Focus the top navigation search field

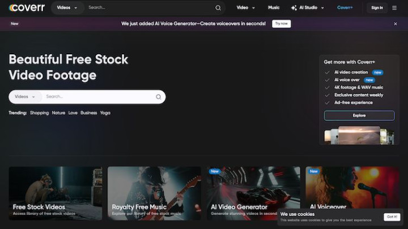click(151, 8)
